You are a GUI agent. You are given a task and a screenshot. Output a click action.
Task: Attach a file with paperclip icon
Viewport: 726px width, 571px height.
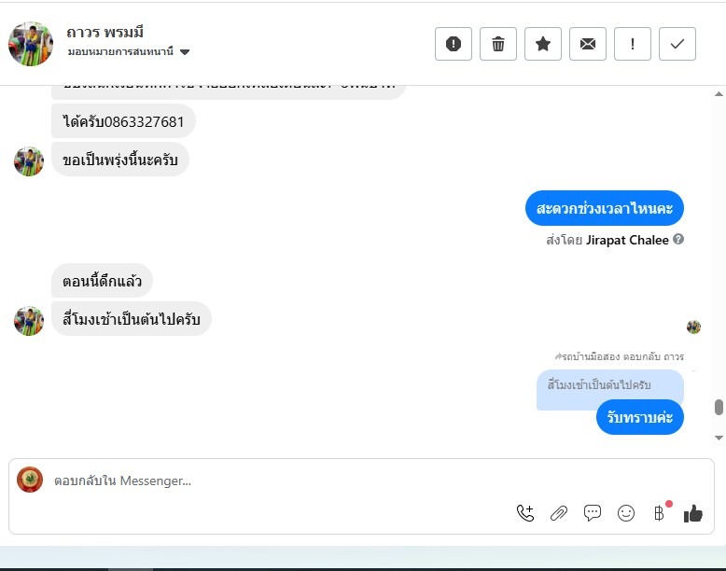pyautogui.click(x=559, y=513)
